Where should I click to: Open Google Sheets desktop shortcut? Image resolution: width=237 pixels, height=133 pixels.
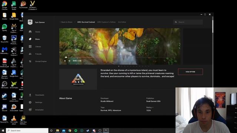tap(14, 5)
